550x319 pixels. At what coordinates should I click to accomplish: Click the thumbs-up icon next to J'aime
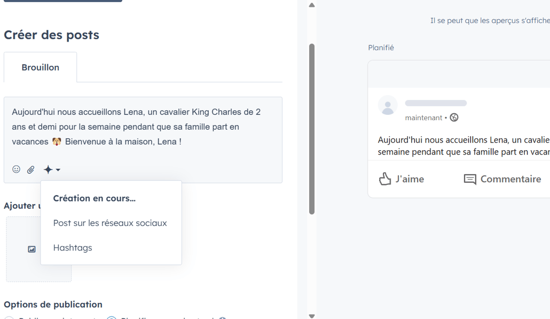point(385,179)
